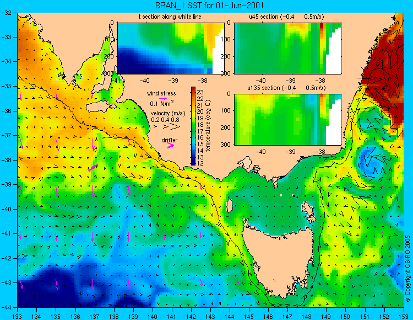Click the title "BRAN_1 SST for 01-Jun-2001"
The height and width of the screenshot is (320, 413).
(209, 6)
